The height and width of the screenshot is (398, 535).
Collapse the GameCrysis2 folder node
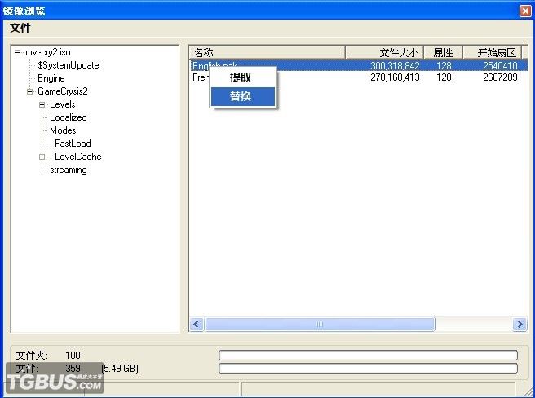(x=29, y=91)
